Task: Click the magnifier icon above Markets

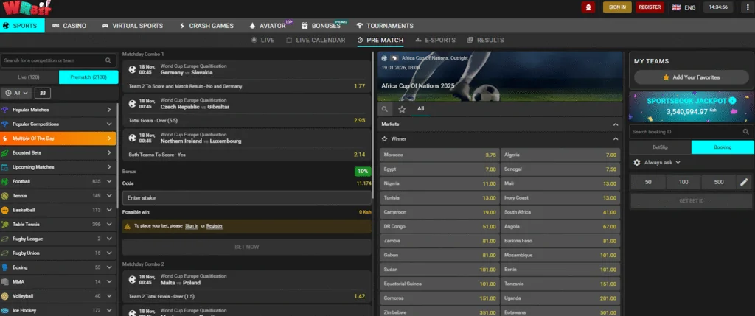Action: tap(386, 109)
